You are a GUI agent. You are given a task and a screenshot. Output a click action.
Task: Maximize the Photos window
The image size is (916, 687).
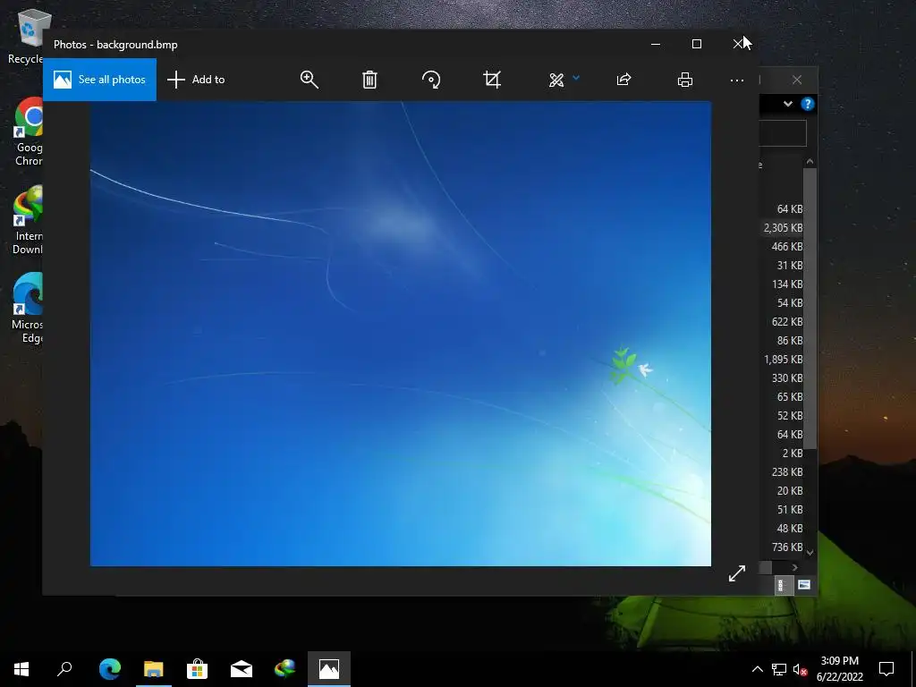[x=696, y=44]
